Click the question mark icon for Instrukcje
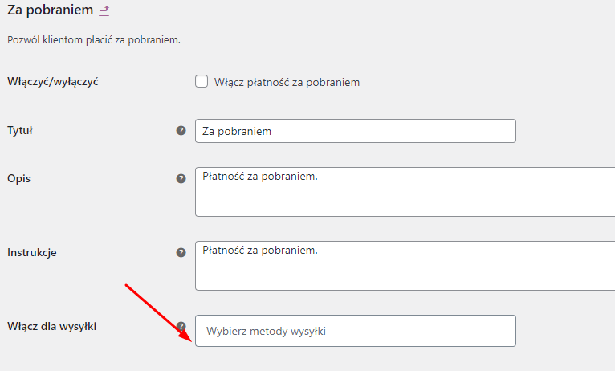This screenshot has width=615, height=371. 181,253
